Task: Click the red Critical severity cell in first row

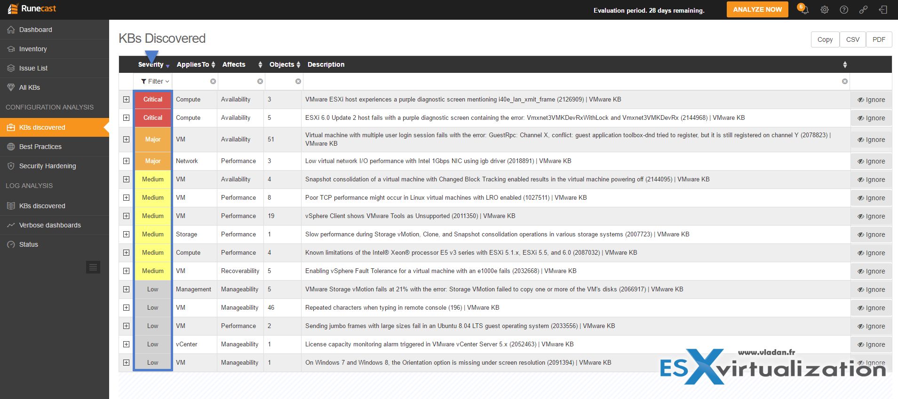Action: click(153, 99)
